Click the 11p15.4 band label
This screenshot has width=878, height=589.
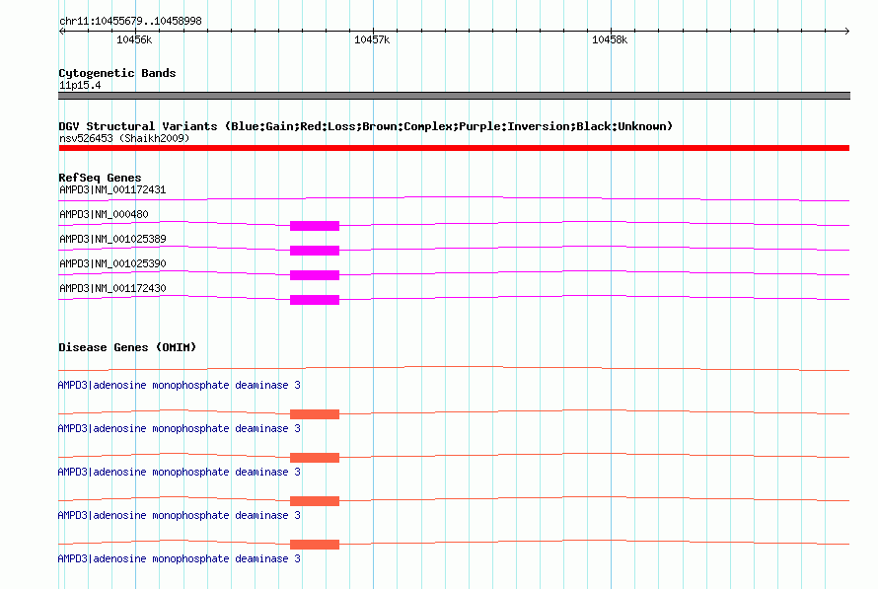80,85
